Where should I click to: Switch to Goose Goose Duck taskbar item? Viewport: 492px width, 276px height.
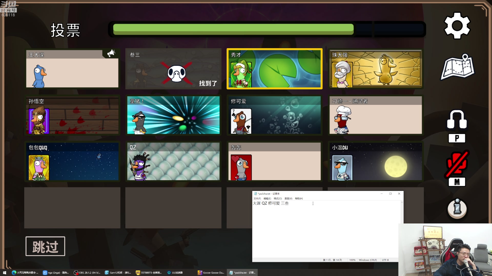[x=211, y=273]
